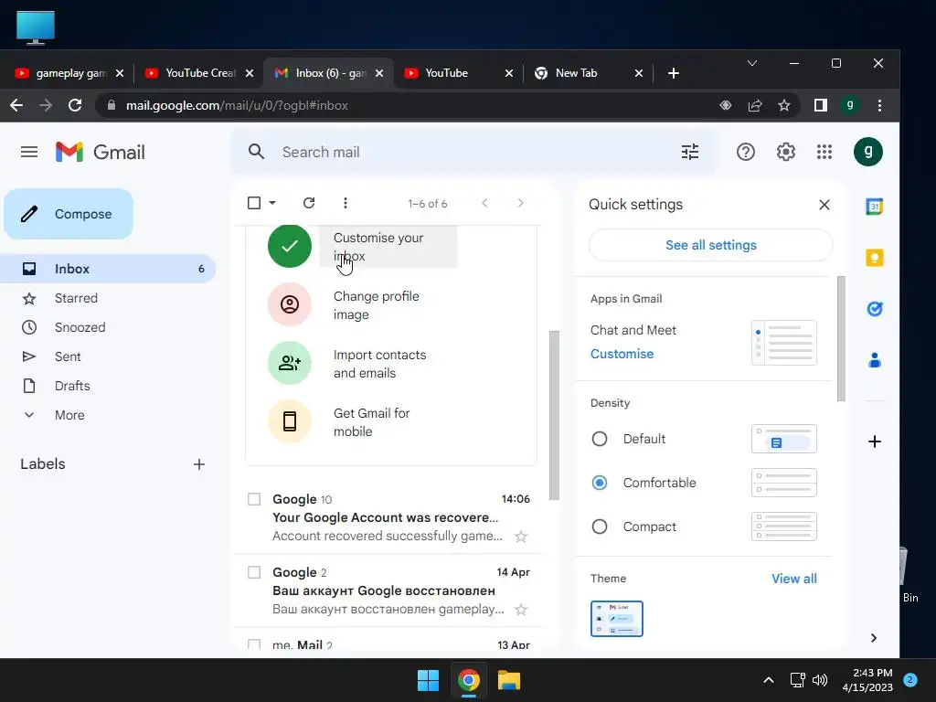
Task: Open the Google account avatar in Gmail
Action: (x=868, y=152)
